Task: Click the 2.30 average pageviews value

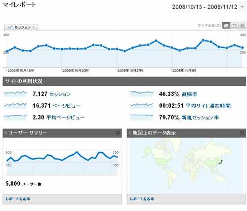Action: (39, 117)
